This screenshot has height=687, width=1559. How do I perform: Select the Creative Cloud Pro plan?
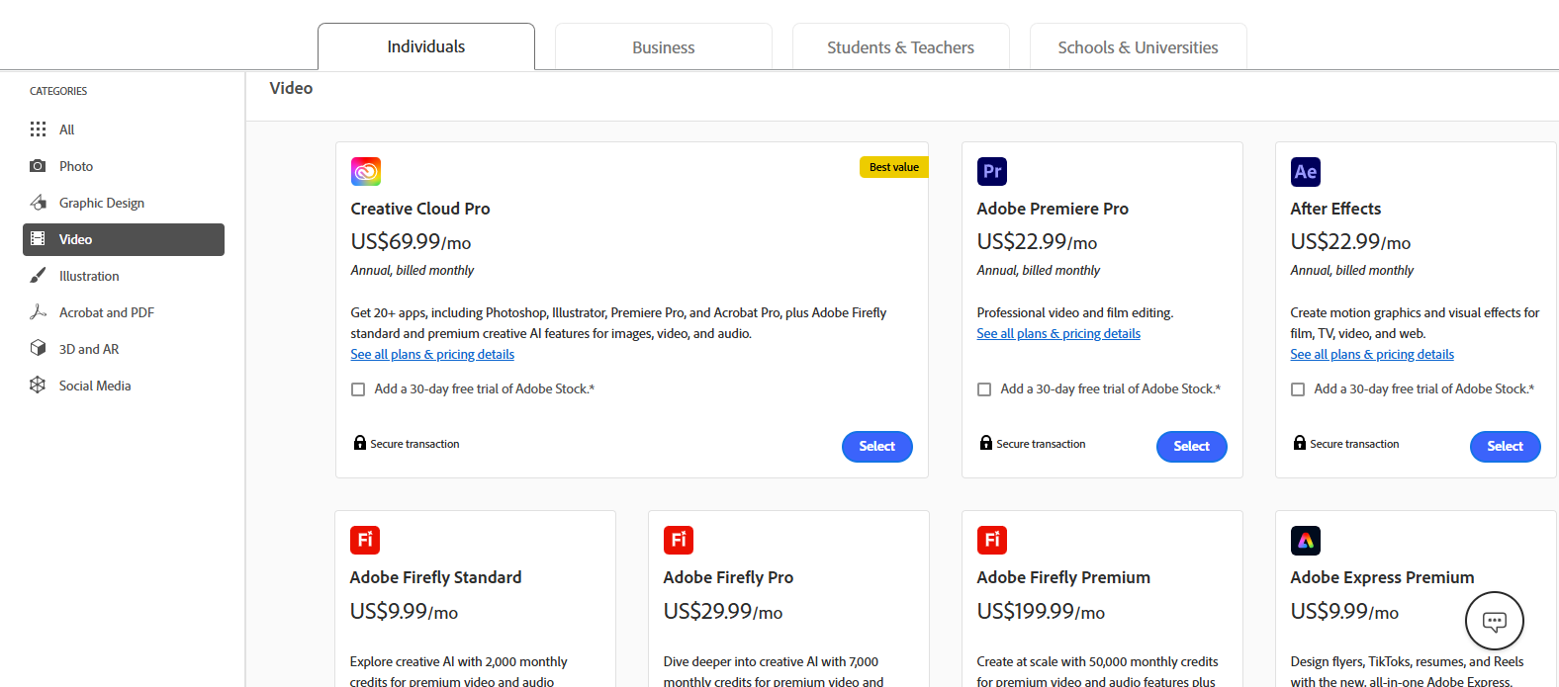[x=877, y=447]
